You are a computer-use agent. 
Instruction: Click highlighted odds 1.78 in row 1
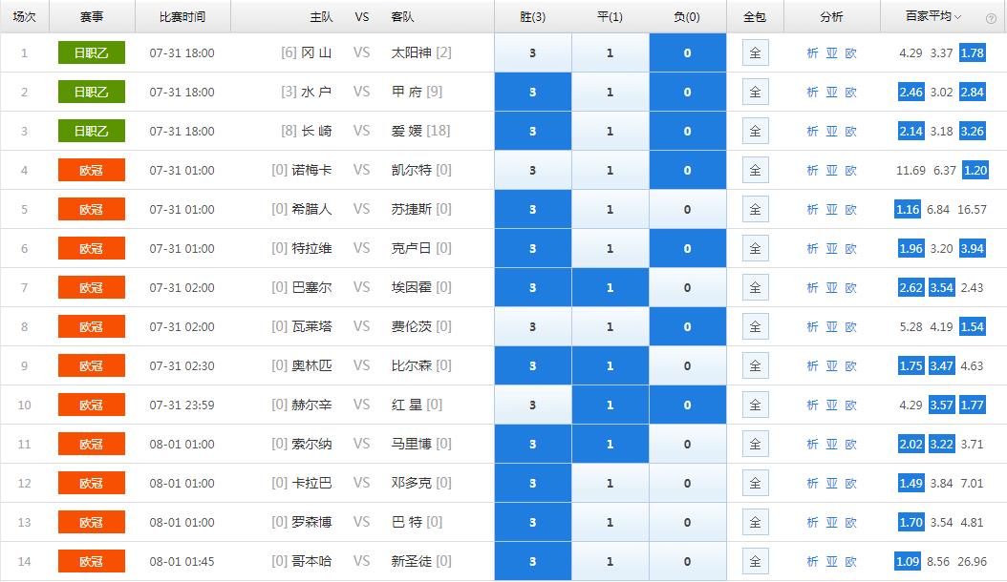(x=972, y=52)
